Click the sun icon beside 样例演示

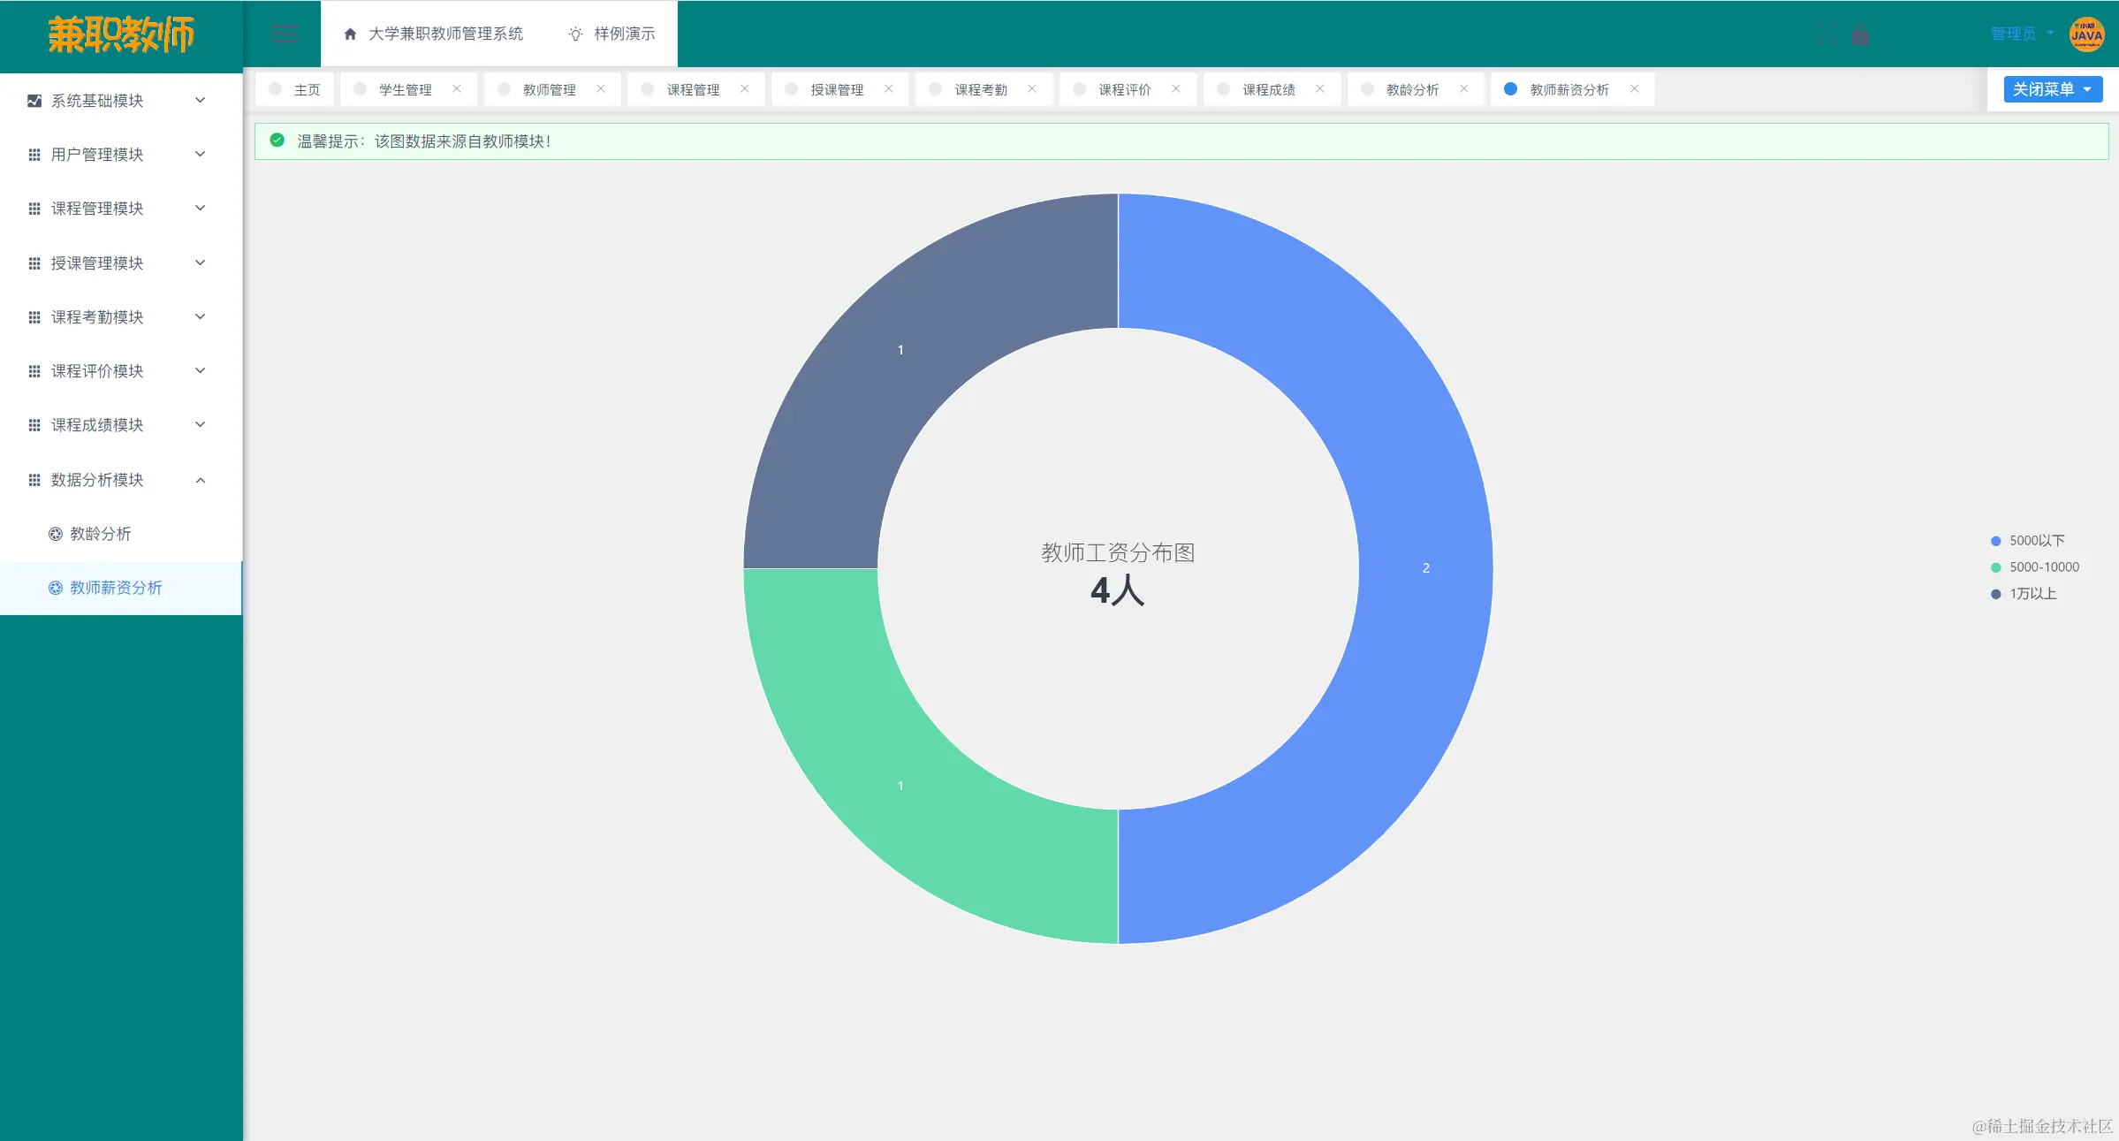[x=575, y=34]
